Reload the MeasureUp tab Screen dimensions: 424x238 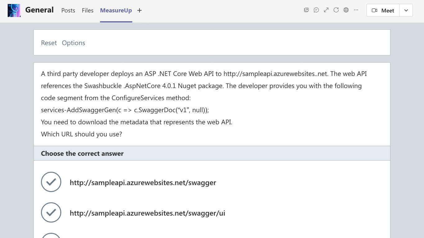pyautogui.click(x=336, y=10)
